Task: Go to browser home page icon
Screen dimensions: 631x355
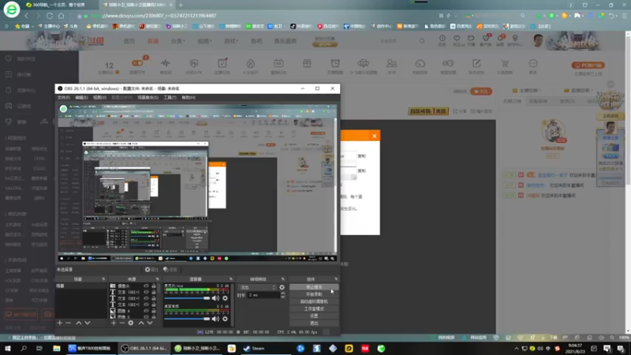Action: pos(62,16)
